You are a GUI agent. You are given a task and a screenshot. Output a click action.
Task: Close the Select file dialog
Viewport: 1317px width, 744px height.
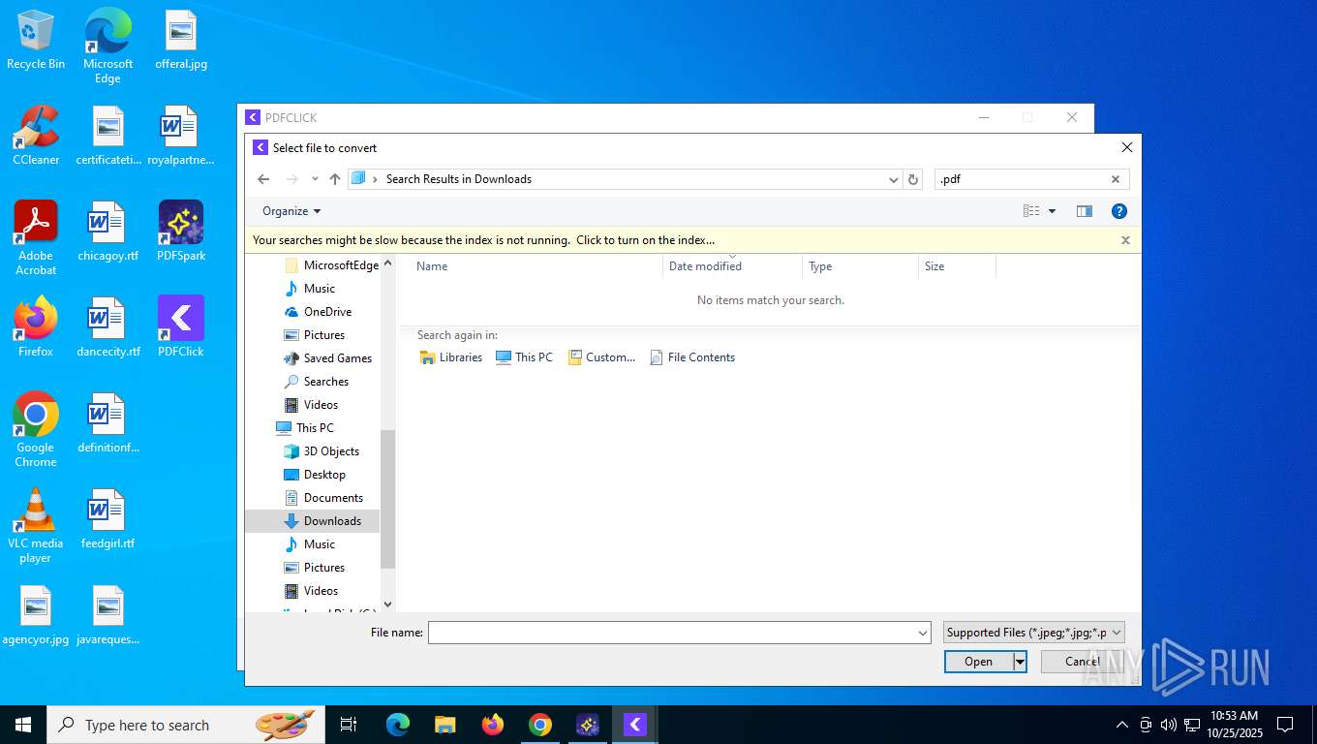point(1126,147)
